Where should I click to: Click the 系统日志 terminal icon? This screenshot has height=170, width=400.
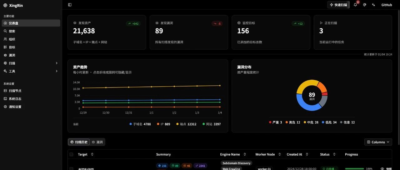pyautogui.click(x=5, y=99)
